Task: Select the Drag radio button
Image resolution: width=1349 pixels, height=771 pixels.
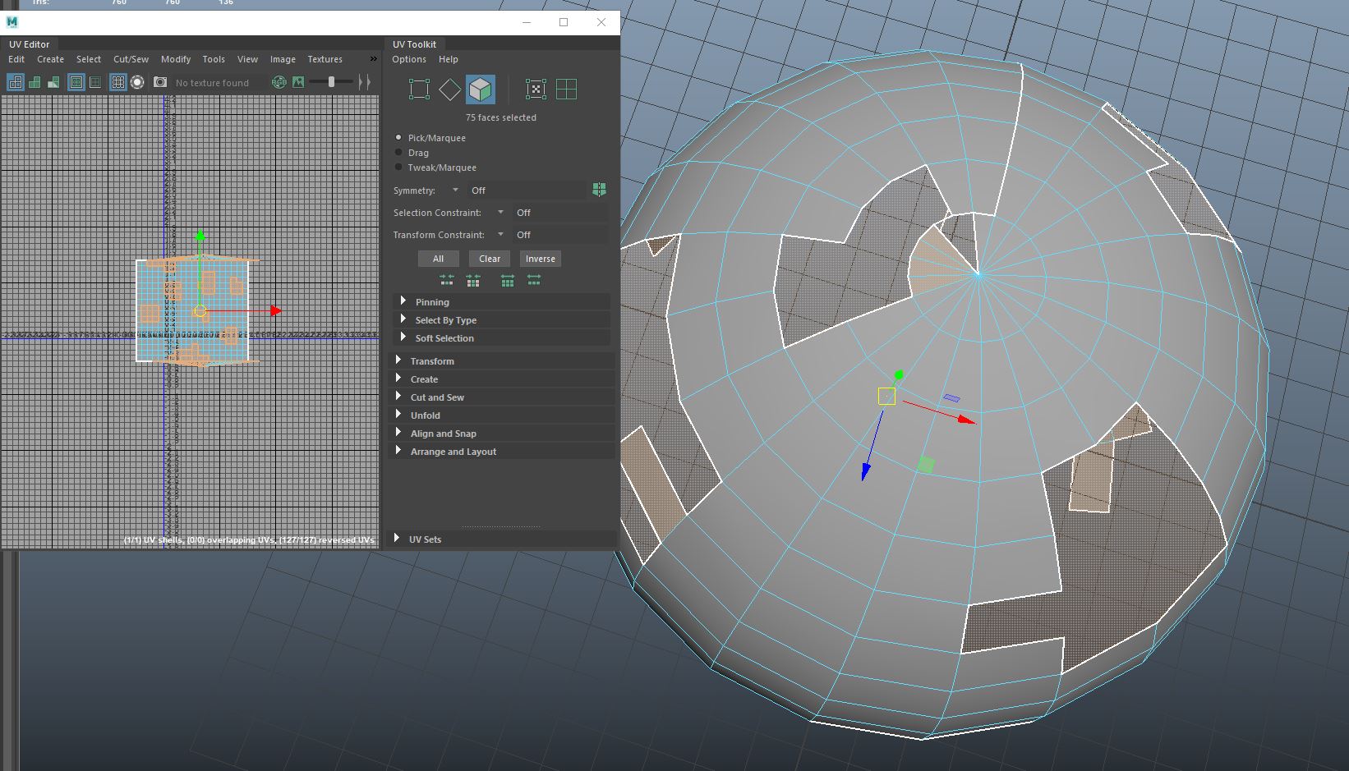Action: 399,153
